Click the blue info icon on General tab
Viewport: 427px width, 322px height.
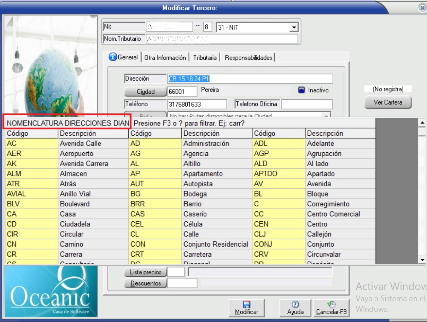tap(113, 57)
